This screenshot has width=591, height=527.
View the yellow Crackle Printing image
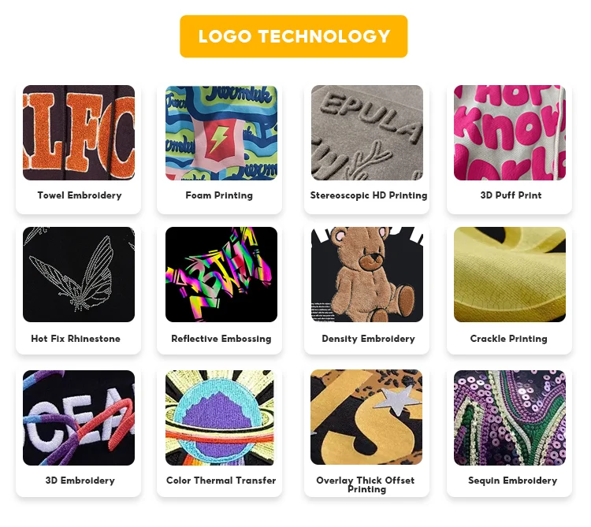pos(510,274)
